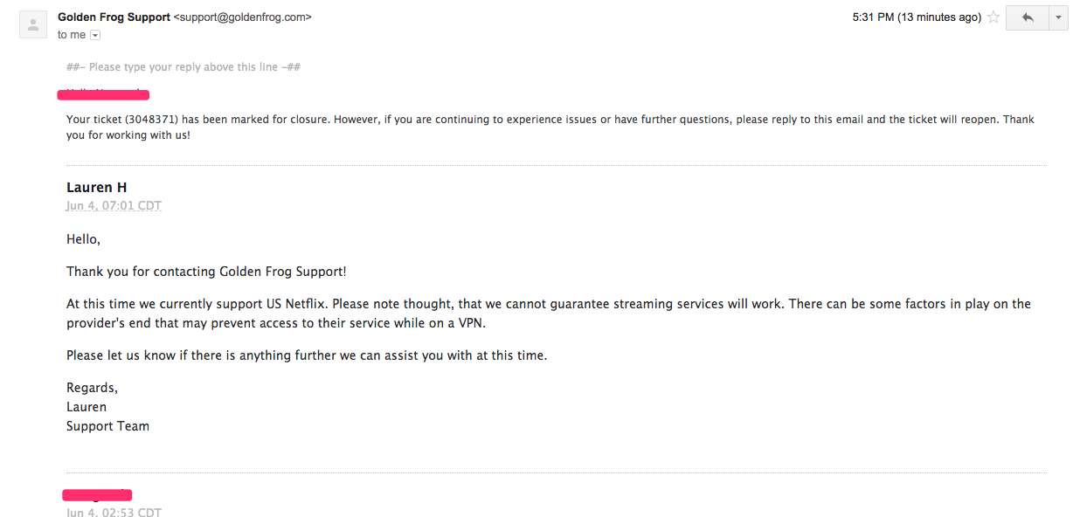Viewport: 1080px width, 517px height.
Task: Click 'Thank you for contacting Golden Frog Support!'
Action: (x=206, y=272)
